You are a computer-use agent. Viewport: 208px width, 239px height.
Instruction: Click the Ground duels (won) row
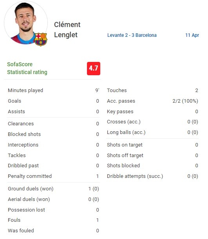[54, 189]
